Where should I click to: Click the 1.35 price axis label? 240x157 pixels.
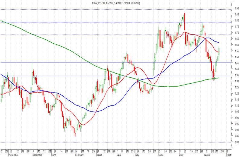[x=237, y=75]
